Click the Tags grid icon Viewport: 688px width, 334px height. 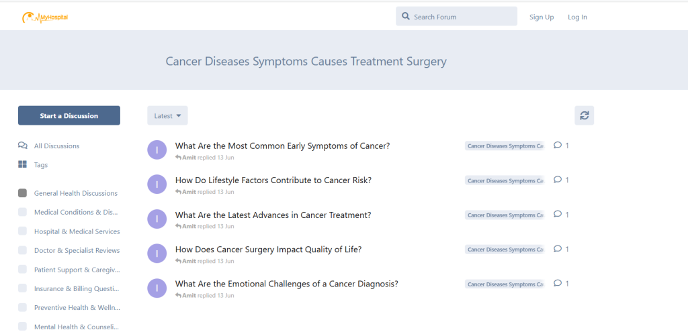(x=23, y=165)
